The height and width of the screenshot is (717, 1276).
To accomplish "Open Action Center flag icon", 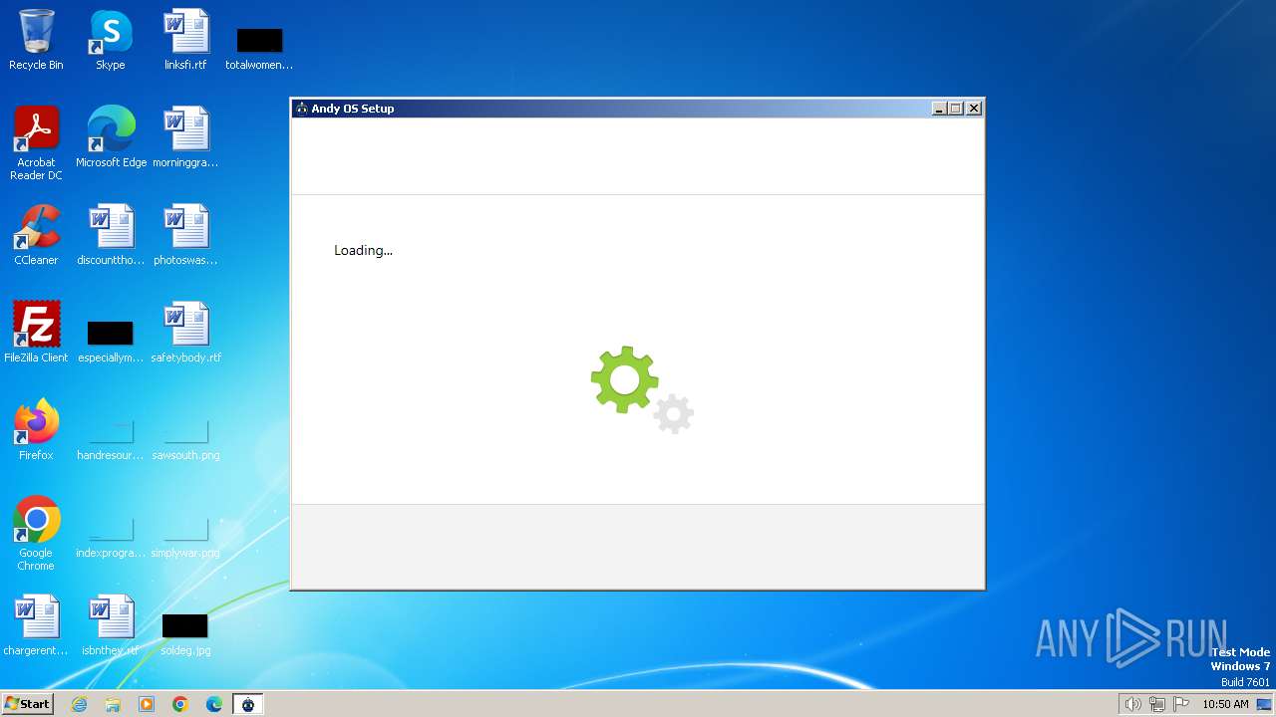I will tap(1182, 704).
